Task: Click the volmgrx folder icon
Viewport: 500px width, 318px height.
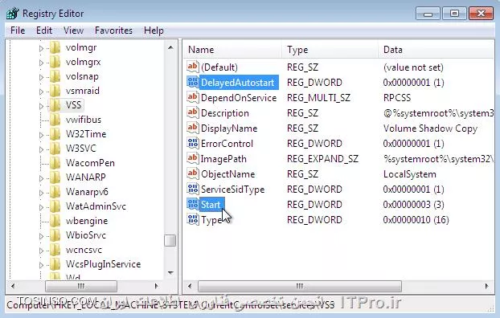Action: (55, 62)
